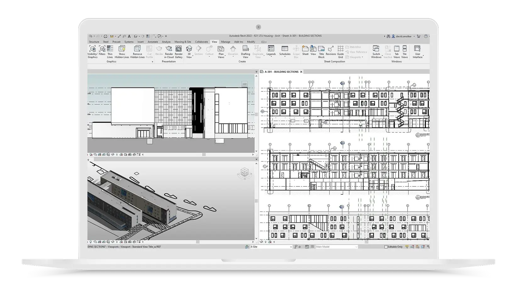Viewport: 513px width, 304px height.
Task: Create a new Sheet
Action: click(305, 51)
